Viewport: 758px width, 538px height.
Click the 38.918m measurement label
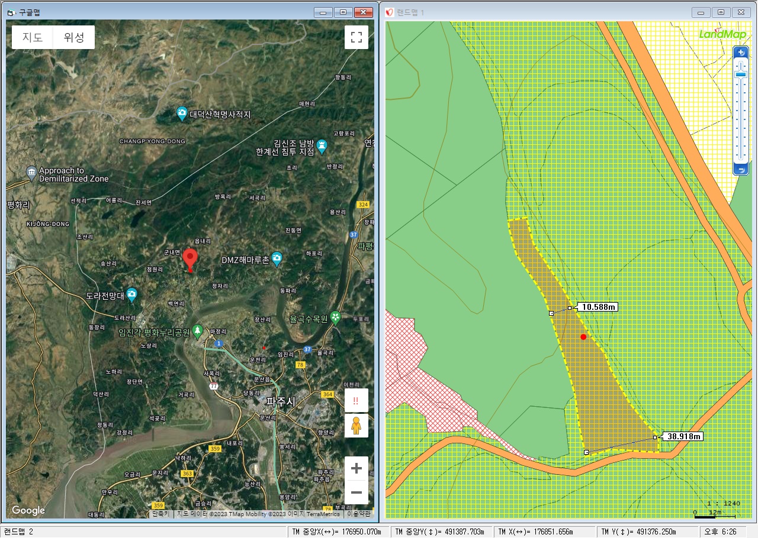[683, 436]
